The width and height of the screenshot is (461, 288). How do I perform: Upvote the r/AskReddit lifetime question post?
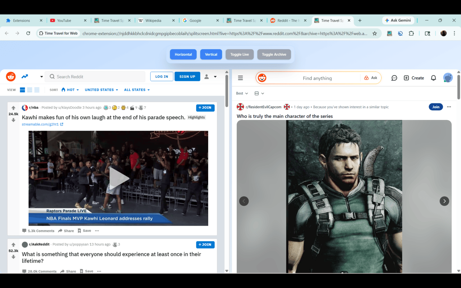pyautogui.click(x=13, y=244)
